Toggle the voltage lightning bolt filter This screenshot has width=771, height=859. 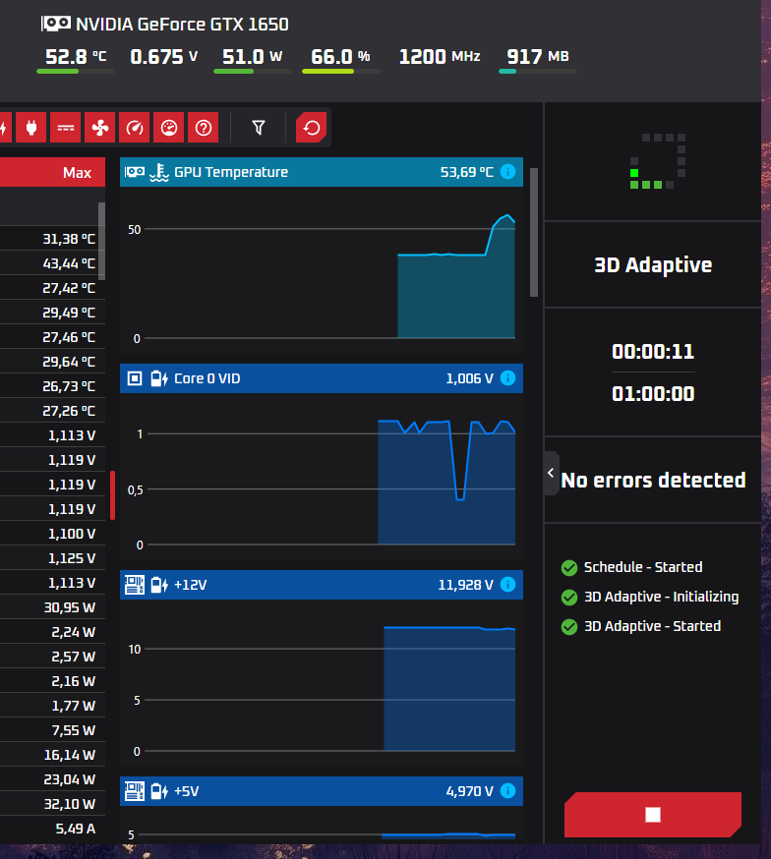(x=4, y=128)
